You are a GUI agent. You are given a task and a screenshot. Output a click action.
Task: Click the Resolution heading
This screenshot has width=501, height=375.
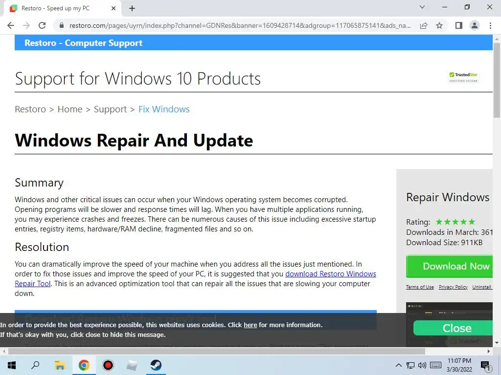(42, 247)
